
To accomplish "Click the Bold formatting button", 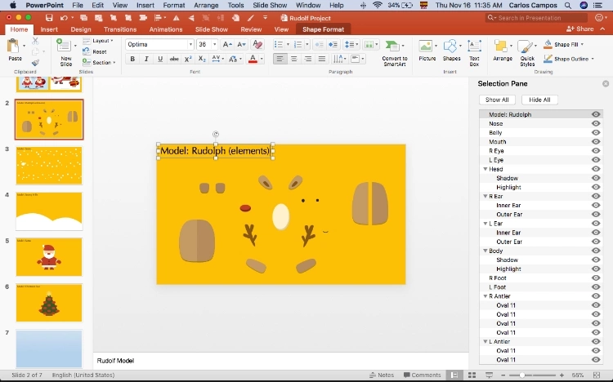I will coord(134,59).
